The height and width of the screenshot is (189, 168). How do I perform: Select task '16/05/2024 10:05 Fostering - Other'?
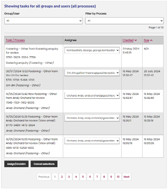tap(32, 141)
